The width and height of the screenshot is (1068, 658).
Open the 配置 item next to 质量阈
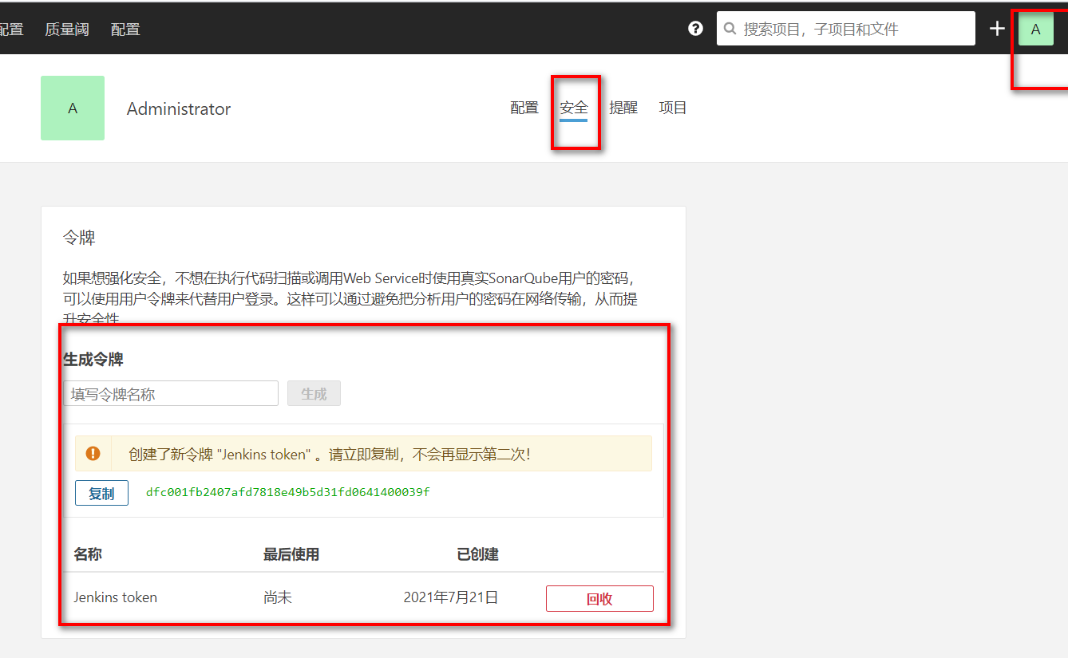pyautogui.click(x=125, y=30)
